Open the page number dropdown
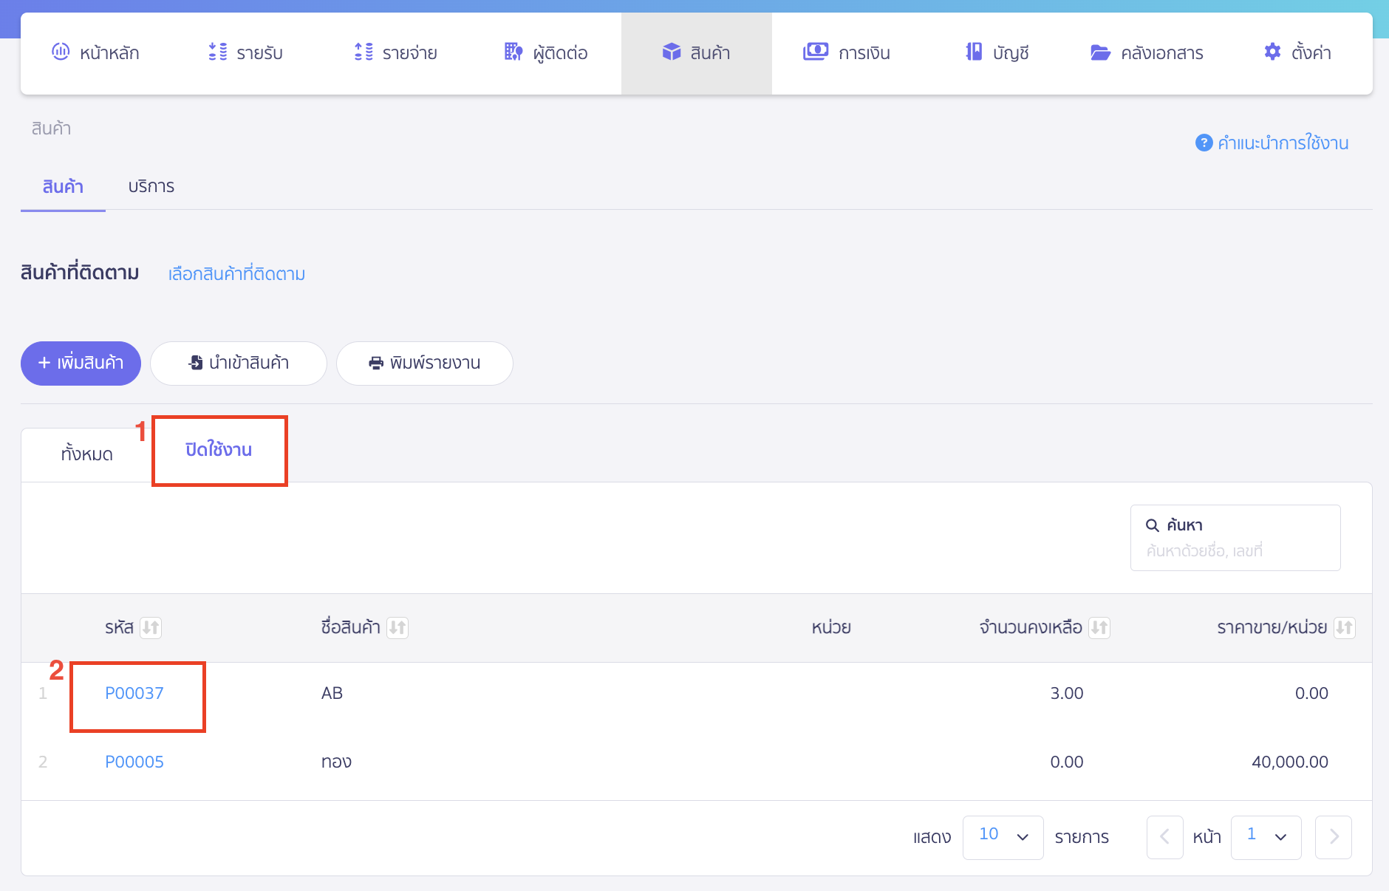 click(x=1266, y=837)
